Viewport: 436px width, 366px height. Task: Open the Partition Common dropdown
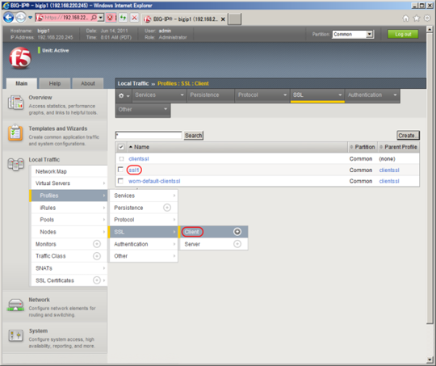click(353, 34)
